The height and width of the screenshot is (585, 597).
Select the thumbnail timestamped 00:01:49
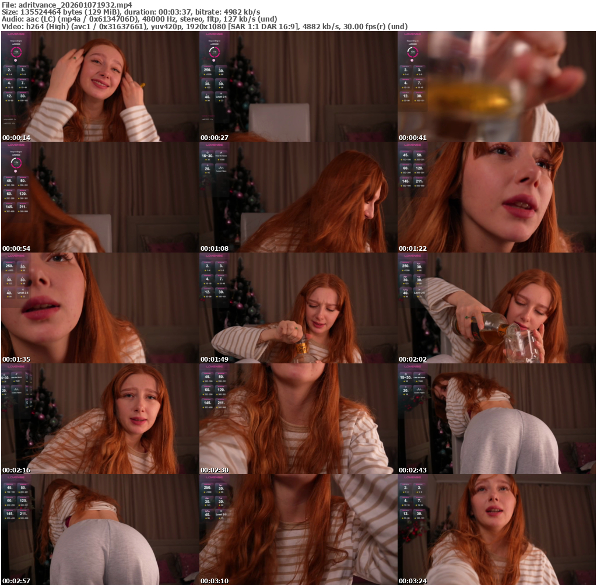pyautogui.click(x=298, y=308)
